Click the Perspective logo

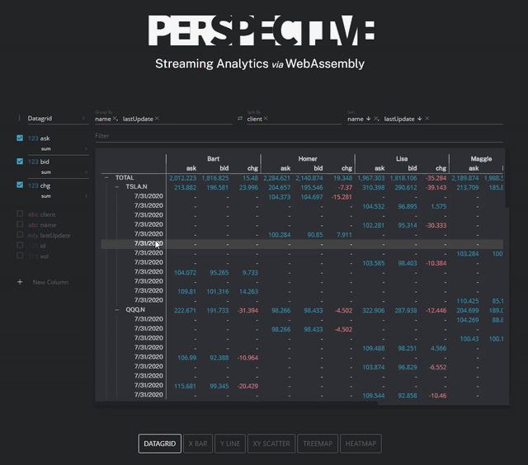click(261, 31)
